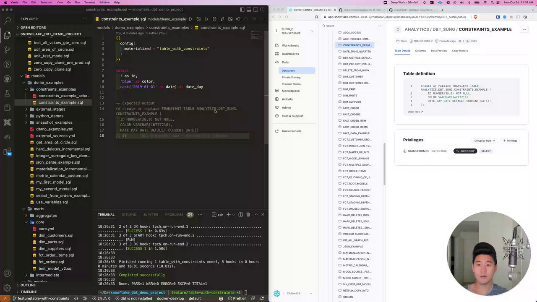This screenshot has width=537, height=302.
Task: Open the Group by Role dropdown
Action: coord(485,141)
